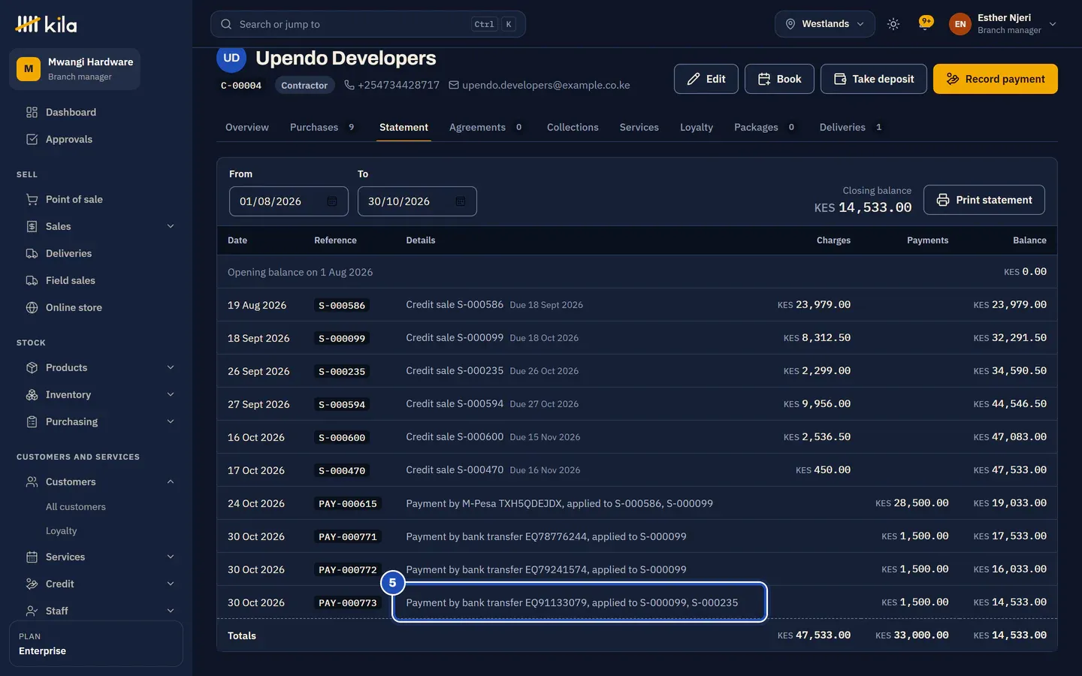1082x676 pixels.
Task: Click Print statement button
Action: (x=984, y=200)
